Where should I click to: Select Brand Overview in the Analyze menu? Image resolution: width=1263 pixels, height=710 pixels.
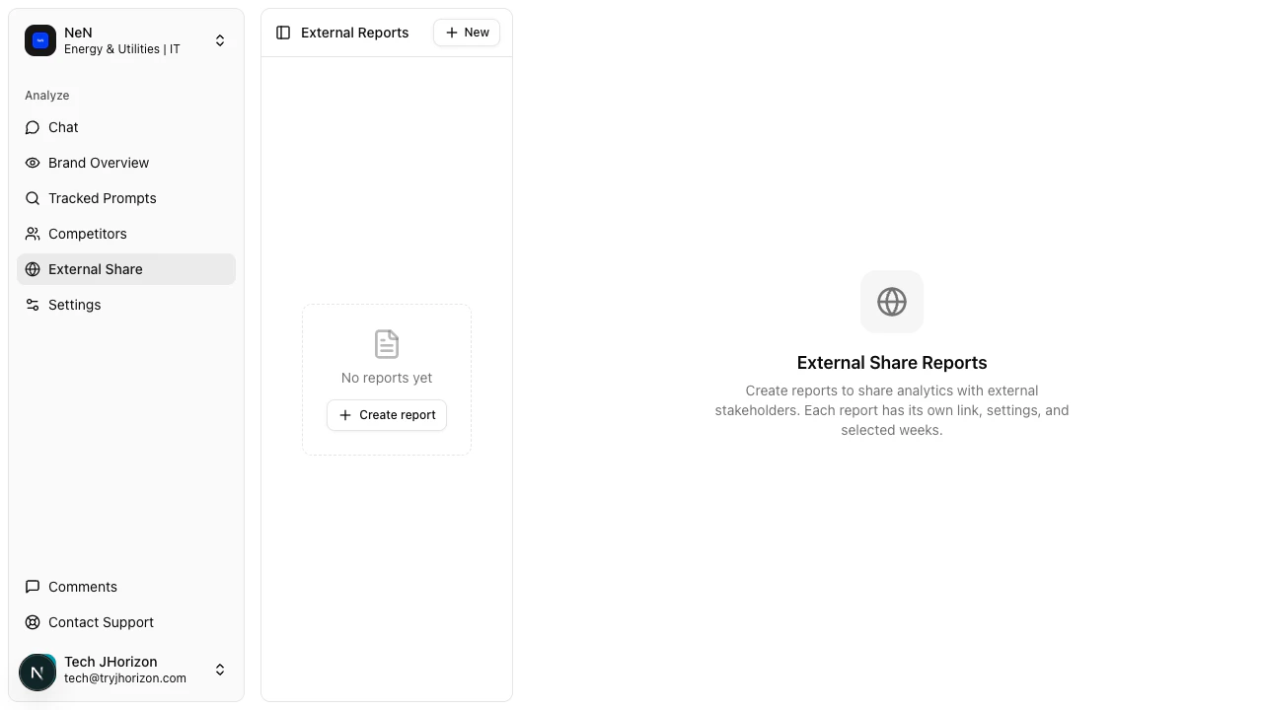(99, 163)
